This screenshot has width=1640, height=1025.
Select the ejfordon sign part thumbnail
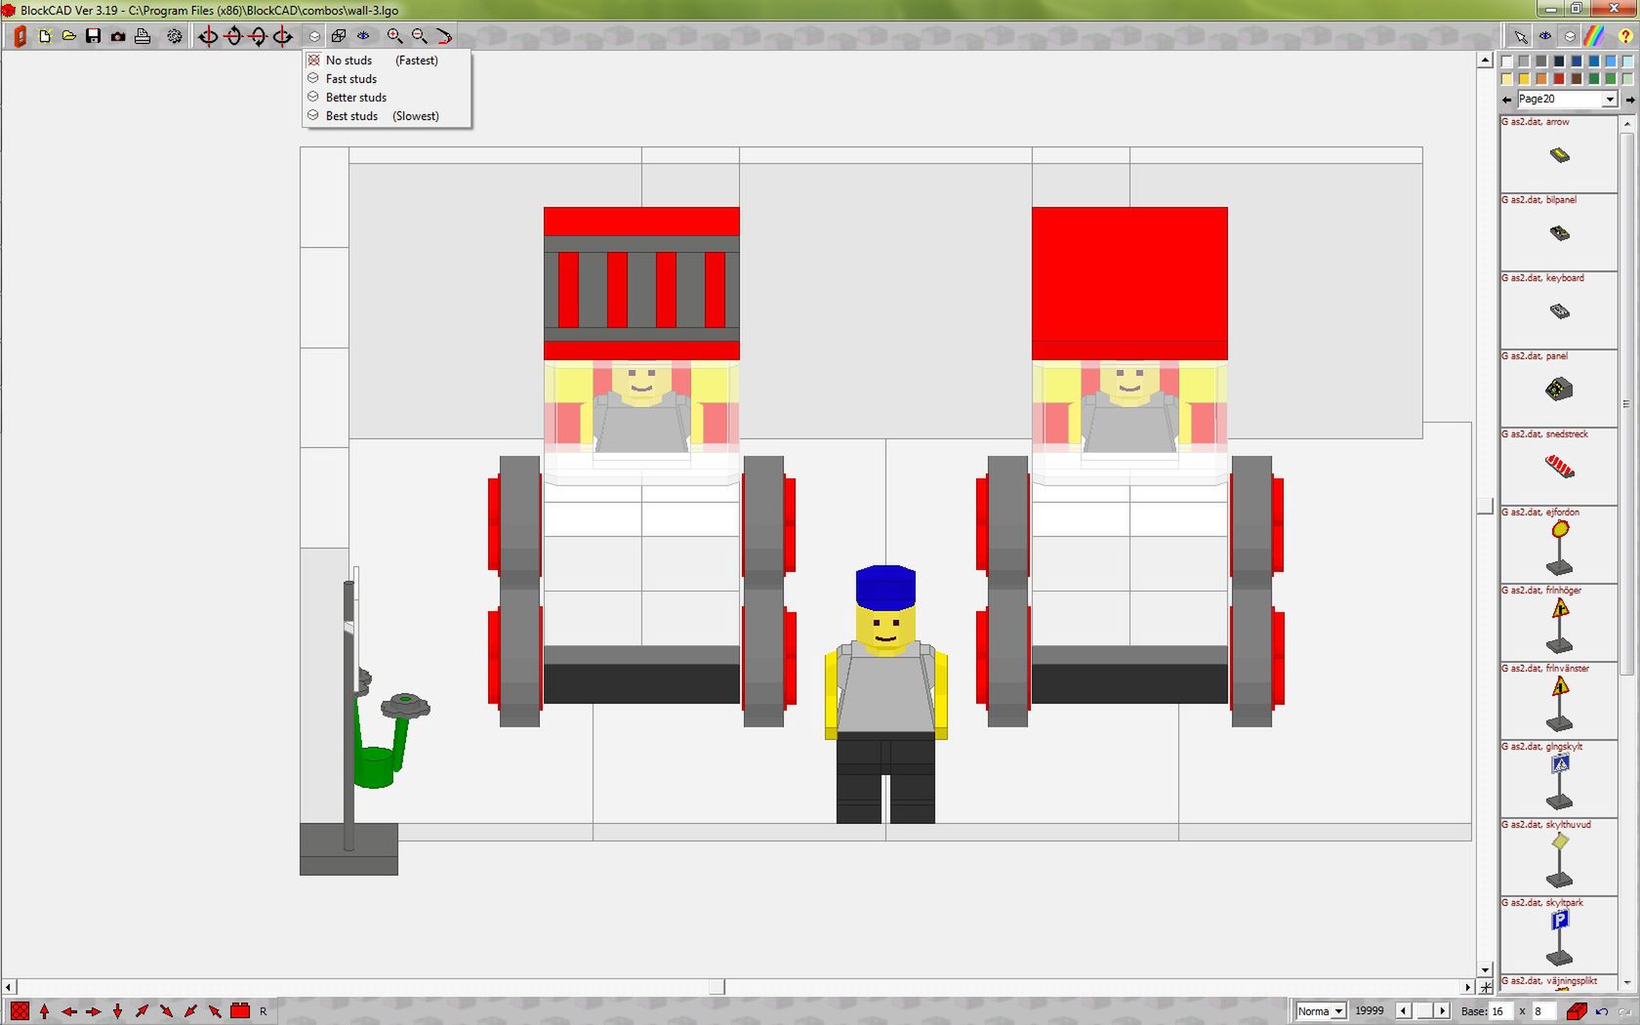point(1560,545)
